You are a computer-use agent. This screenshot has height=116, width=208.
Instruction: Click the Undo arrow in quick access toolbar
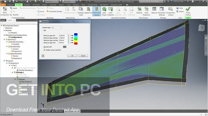(x=17, y=2)
